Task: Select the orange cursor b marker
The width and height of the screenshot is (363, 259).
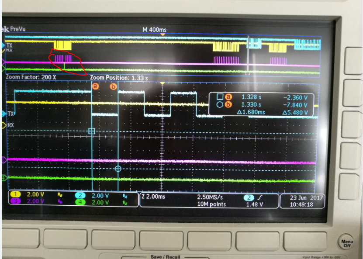Action: [x=113, y=86]
